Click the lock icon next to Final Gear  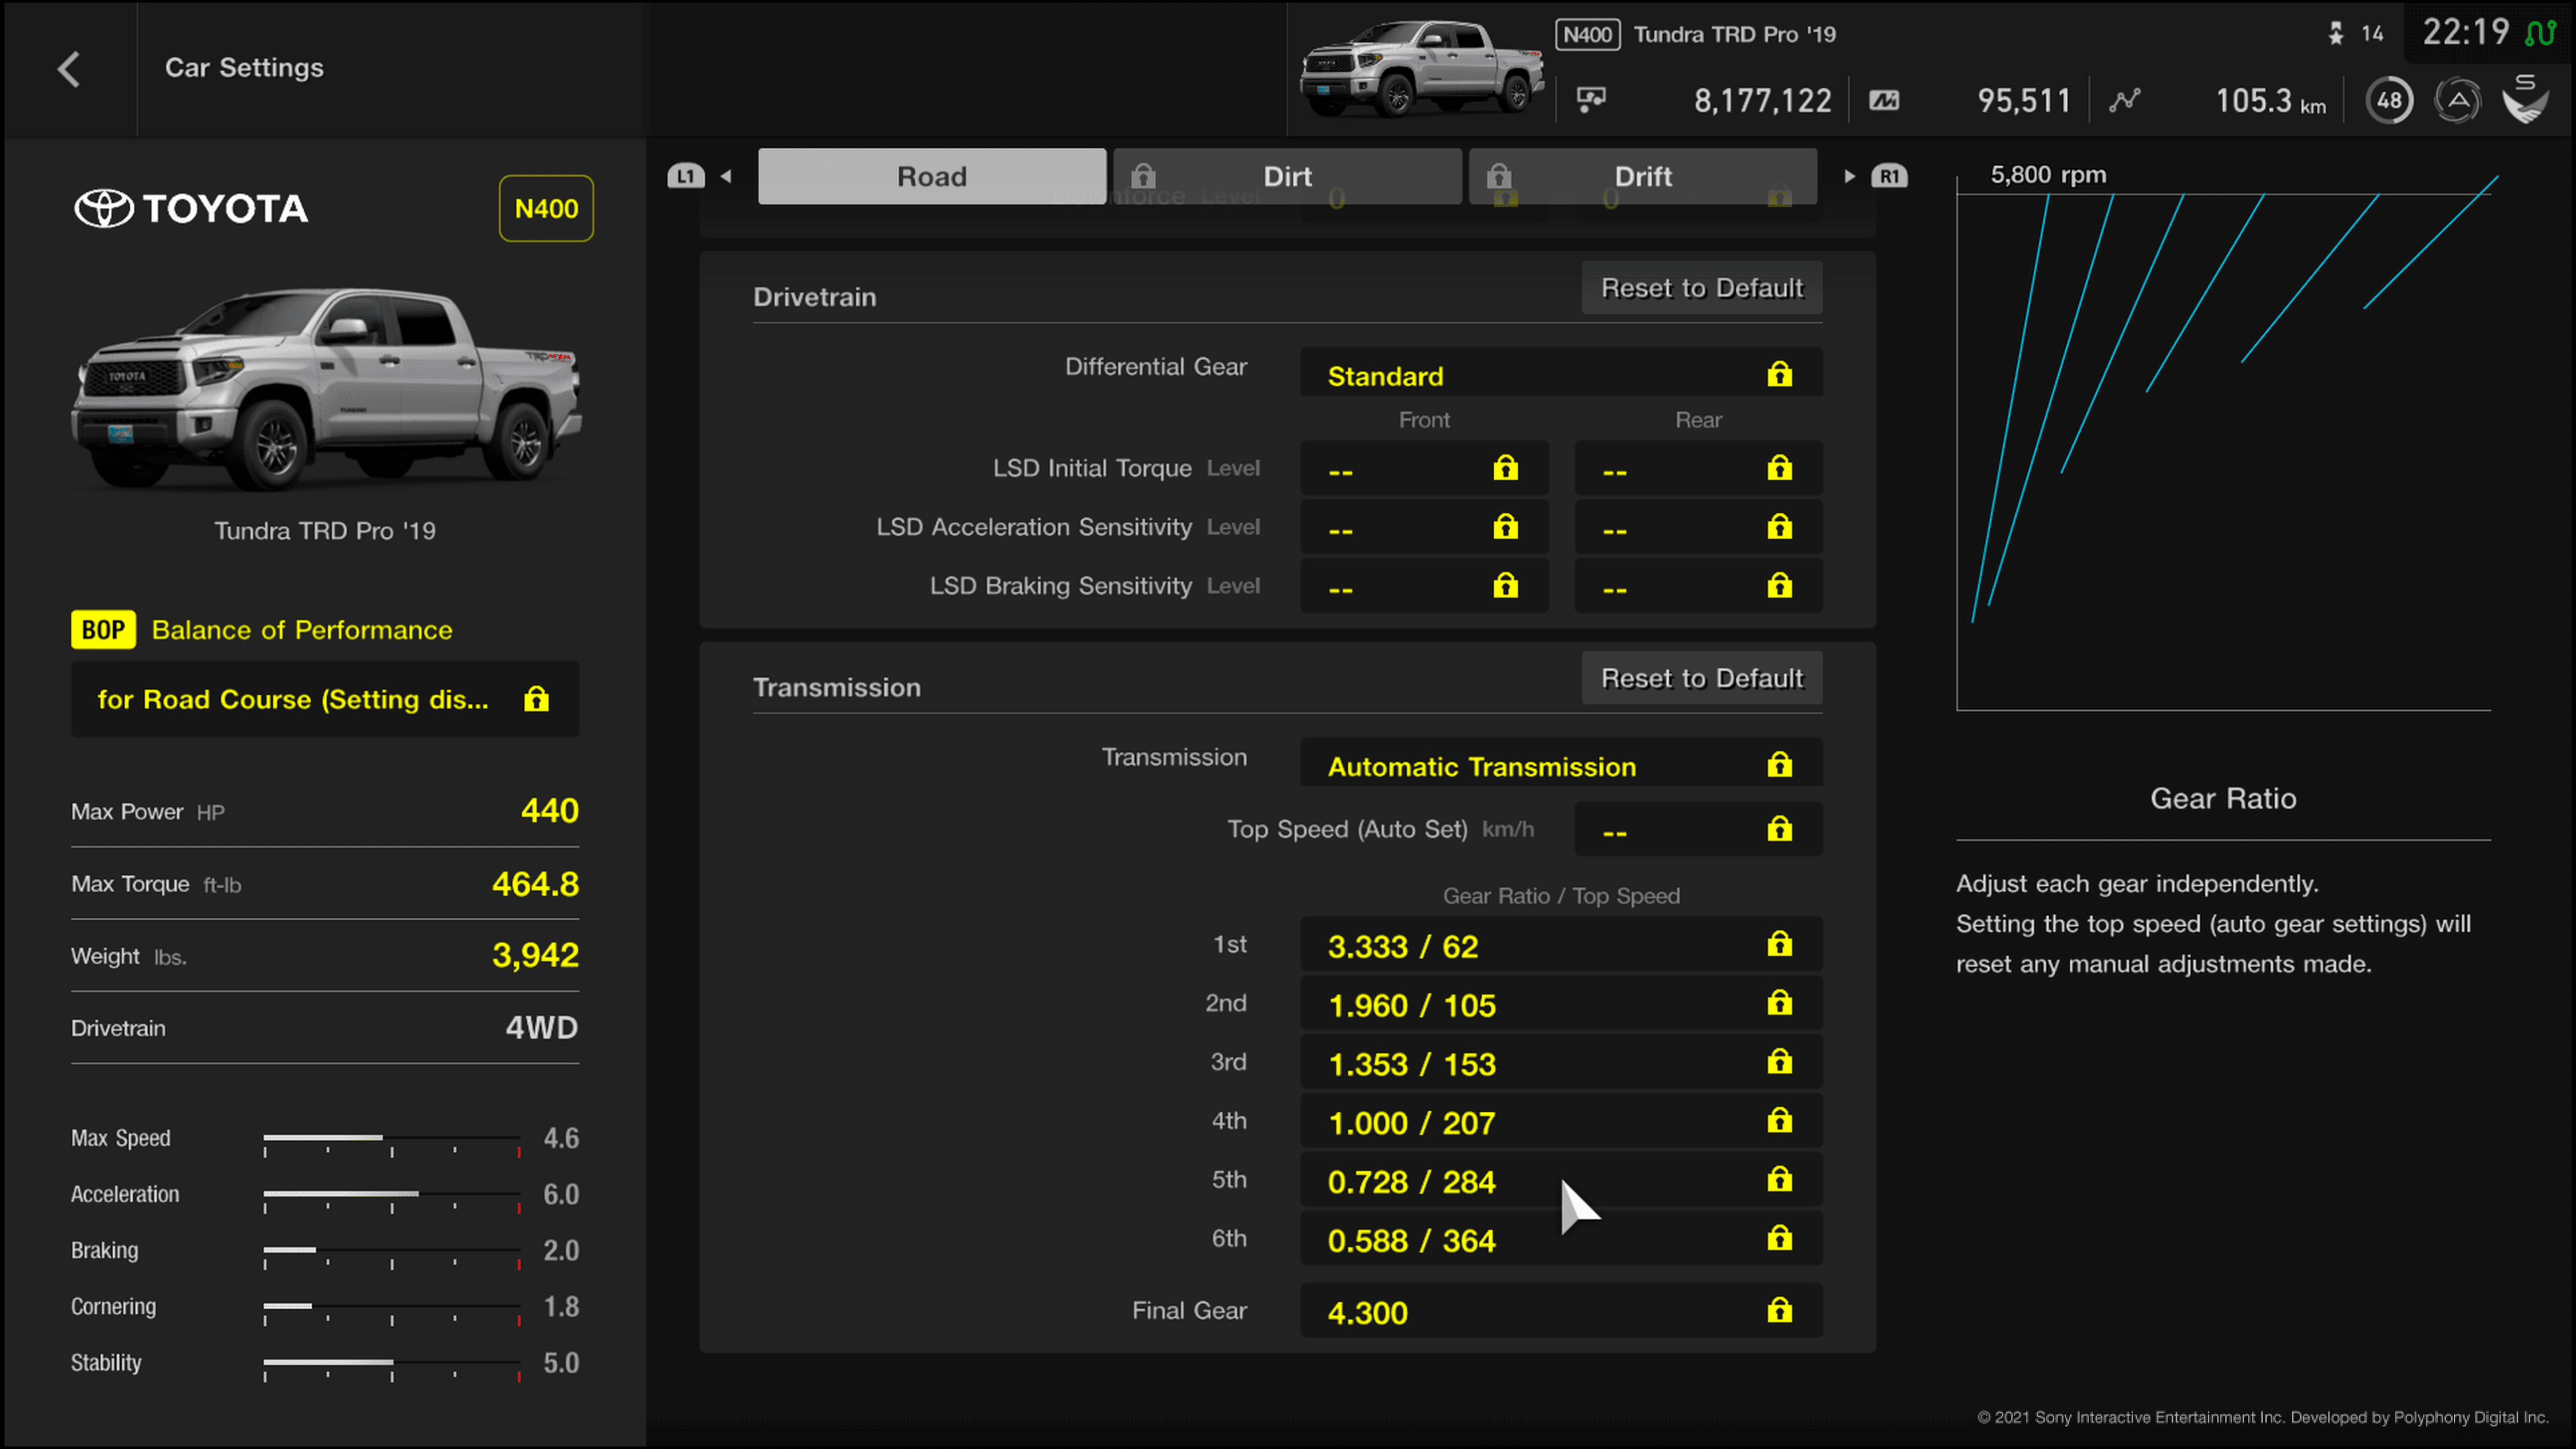(1778, 1311)
